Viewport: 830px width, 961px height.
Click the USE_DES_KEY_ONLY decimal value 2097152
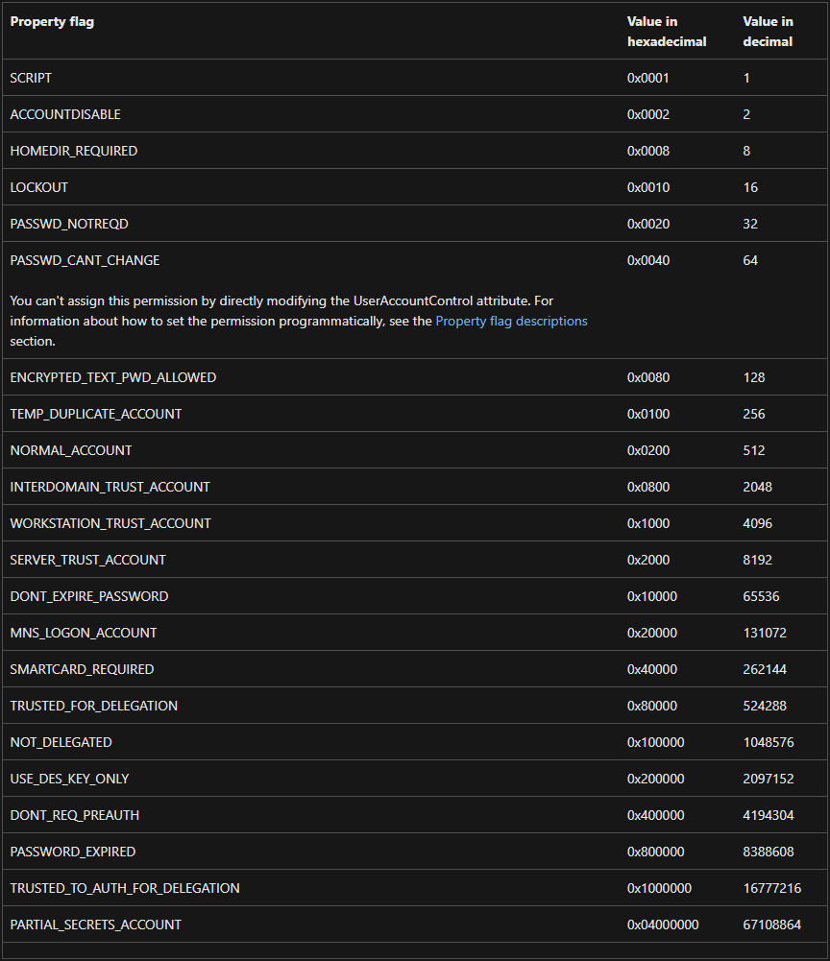click(769, 779)
